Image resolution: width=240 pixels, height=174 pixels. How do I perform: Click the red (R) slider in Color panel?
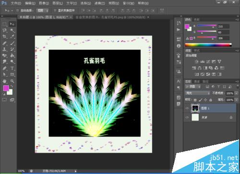[206, 26]
